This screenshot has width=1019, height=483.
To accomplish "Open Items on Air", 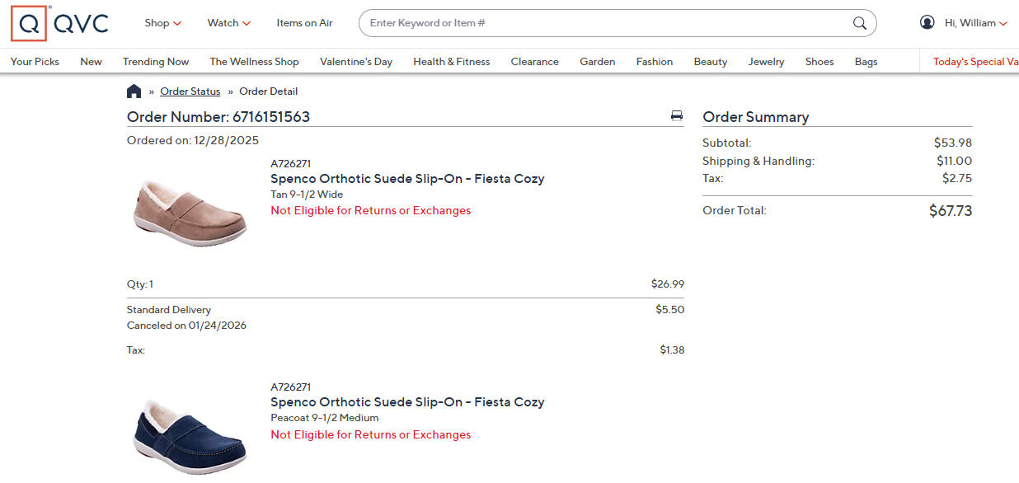I will (x=304, y=23).
